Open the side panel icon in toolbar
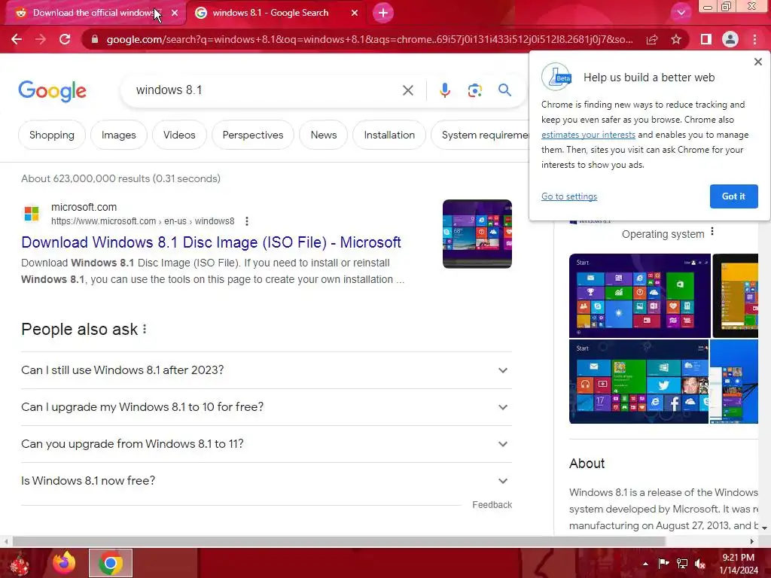Screen dimensions: 771x578 click(x=706, y=39)
